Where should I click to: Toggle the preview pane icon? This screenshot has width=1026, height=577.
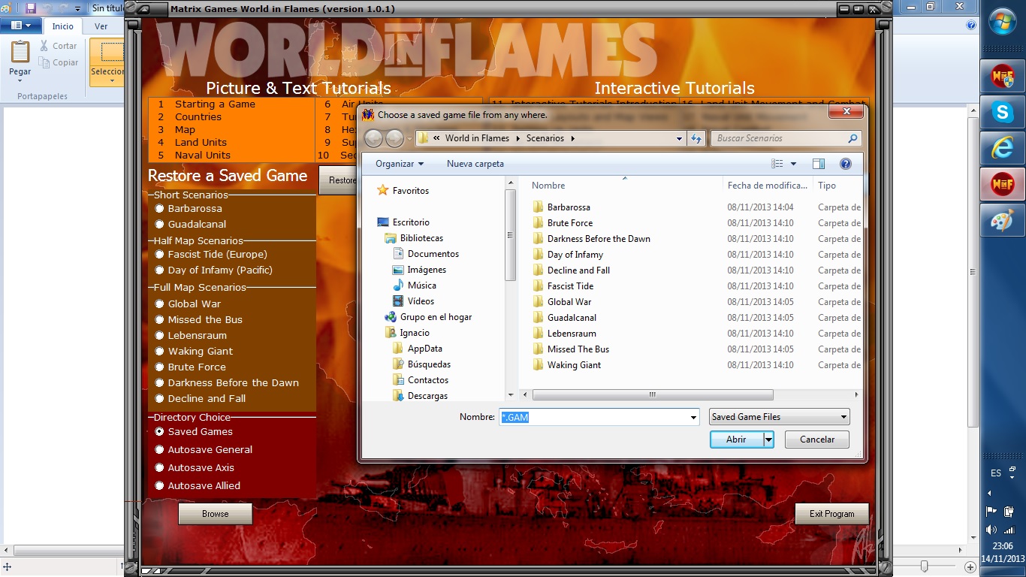click(819, 164)
